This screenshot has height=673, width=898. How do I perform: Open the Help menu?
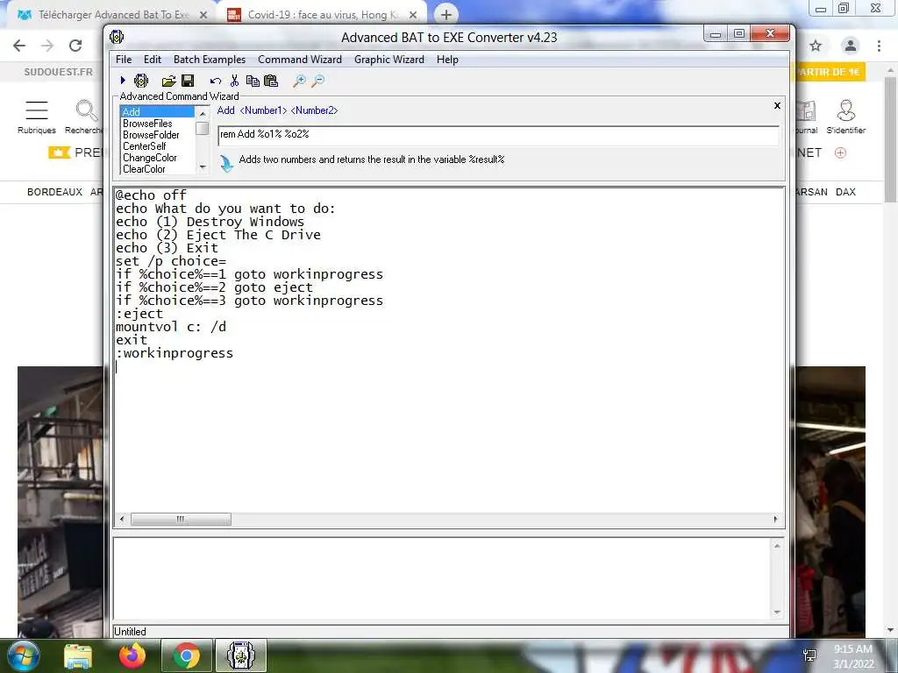click(x=447, y=60)
